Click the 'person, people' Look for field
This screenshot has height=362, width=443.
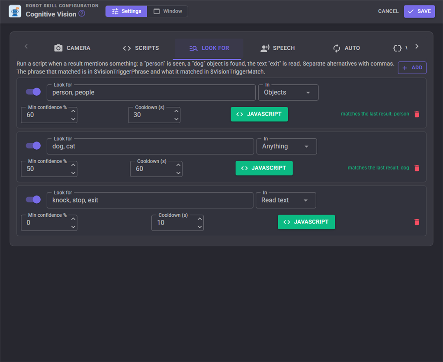tap(151, 93)
